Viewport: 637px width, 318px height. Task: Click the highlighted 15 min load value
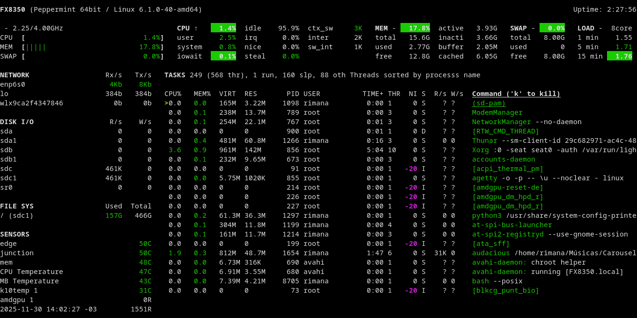pyautogui.click(x=619, y=56)
